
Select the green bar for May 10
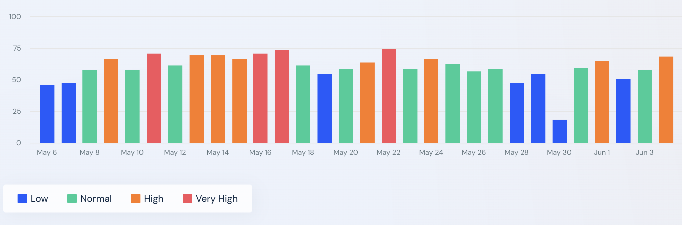(x=132, y=107)
